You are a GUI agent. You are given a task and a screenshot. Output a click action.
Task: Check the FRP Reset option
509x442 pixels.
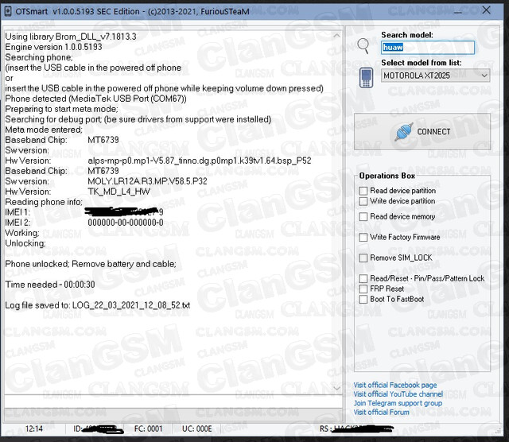click(x=363, y=289)
